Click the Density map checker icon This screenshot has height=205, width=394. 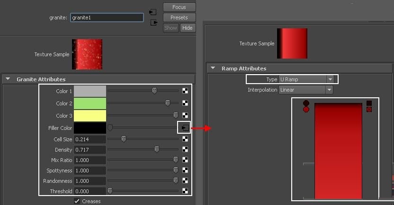point(185,149)
